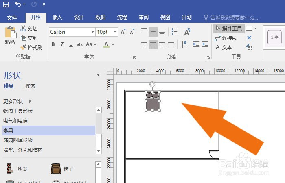Screen dimensions: 285x183
Task: Toggle italic formatting
Action: click(62, 44)
